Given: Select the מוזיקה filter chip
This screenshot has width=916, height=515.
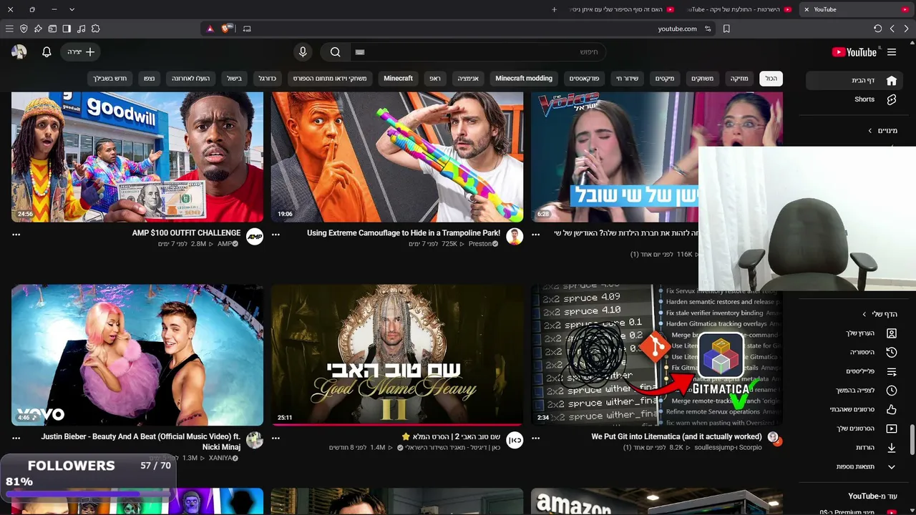Looking at the screenshot, I should 739,79.
